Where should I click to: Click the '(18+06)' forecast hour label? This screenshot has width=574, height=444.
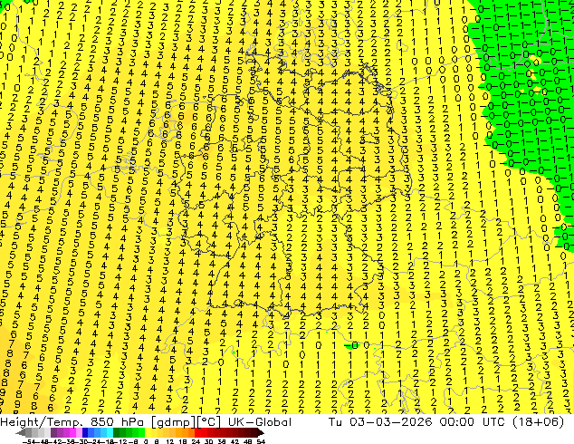coord(538,421)
